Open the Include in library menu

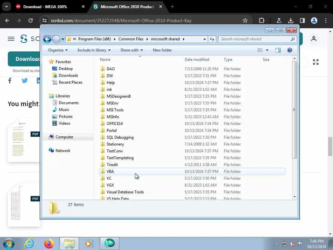coord(94,50)
